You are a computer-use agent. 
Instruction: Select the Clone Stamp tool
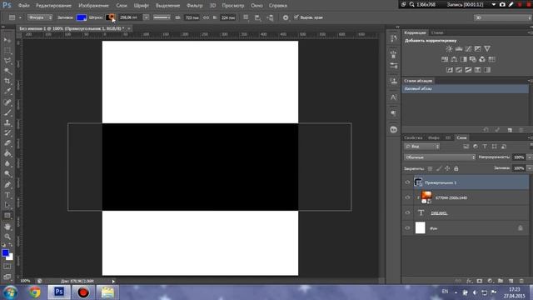(x=7, y=122)
